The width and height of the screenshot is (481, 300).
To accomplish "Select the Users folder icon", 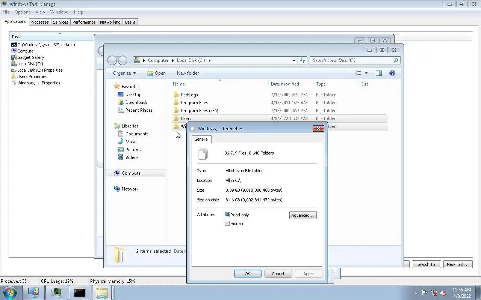I will click(x=176, y=118).
